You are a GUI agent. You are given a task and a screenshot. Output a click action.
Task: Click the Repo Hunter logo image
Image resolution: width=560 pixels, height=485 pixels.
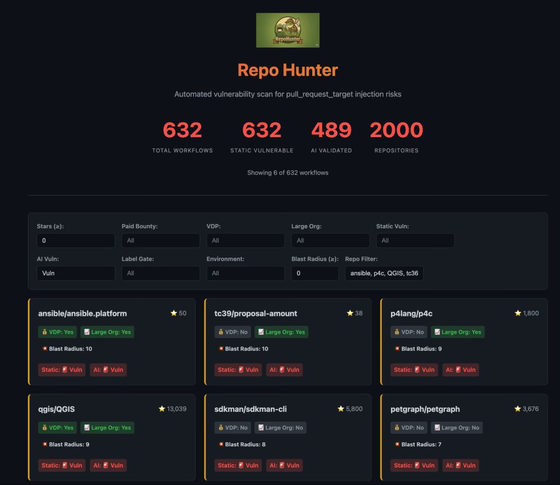[288, 30]
